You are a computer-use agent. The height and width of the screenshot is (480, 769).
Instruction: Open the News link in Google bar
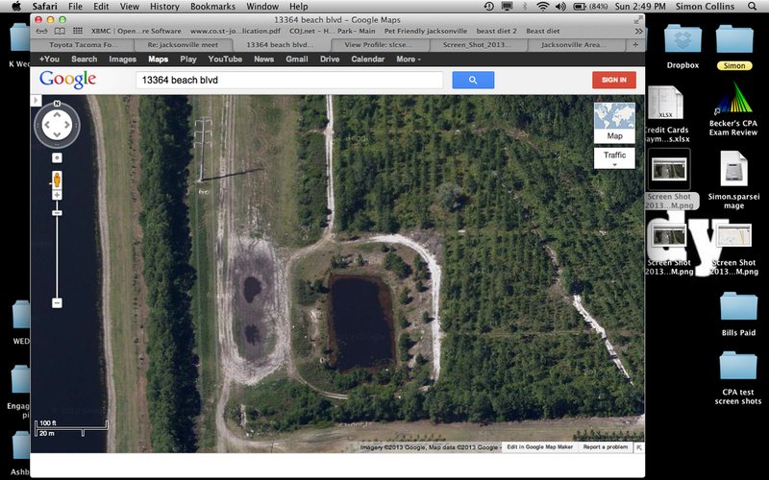pyautogui.click(x=263, y=59)
